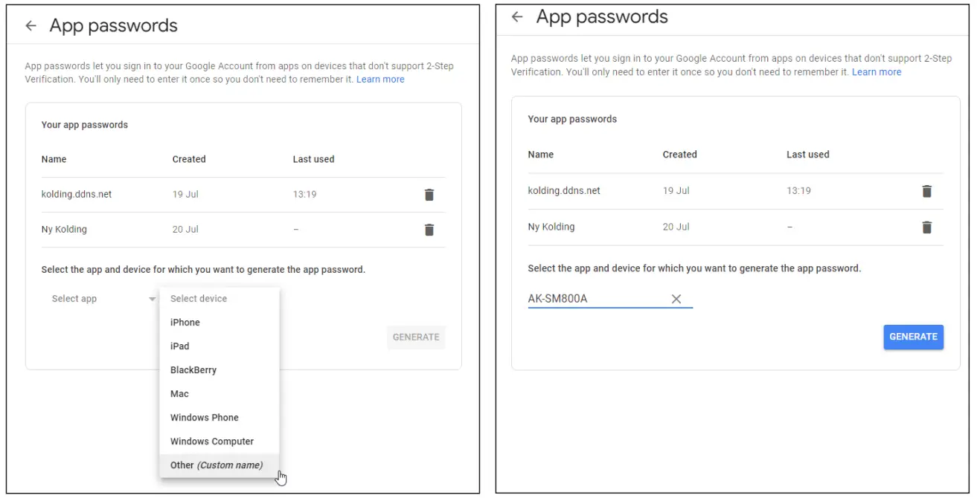Click back arrow in right App passwords panel

517,17
